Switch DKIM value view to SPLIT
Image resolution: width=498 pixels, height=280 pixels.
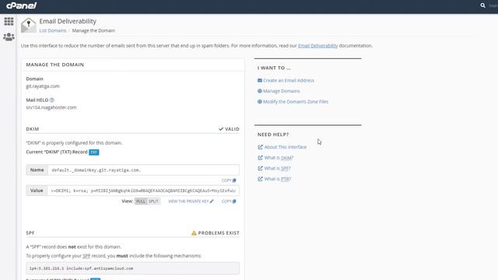(x=154, y=201)
